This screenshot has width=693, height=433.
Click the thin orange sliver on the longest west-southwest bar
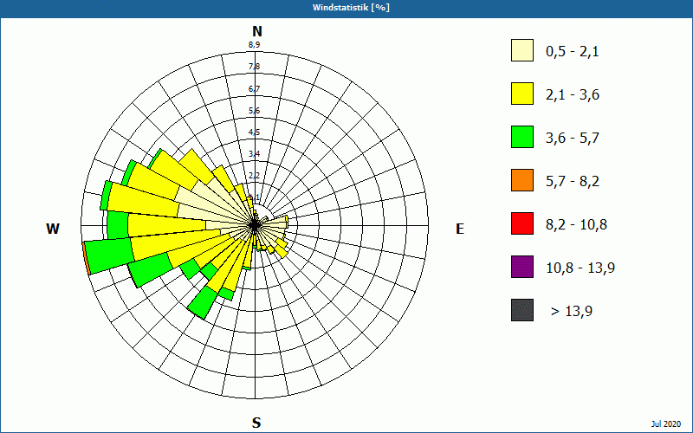coord(86,259)
